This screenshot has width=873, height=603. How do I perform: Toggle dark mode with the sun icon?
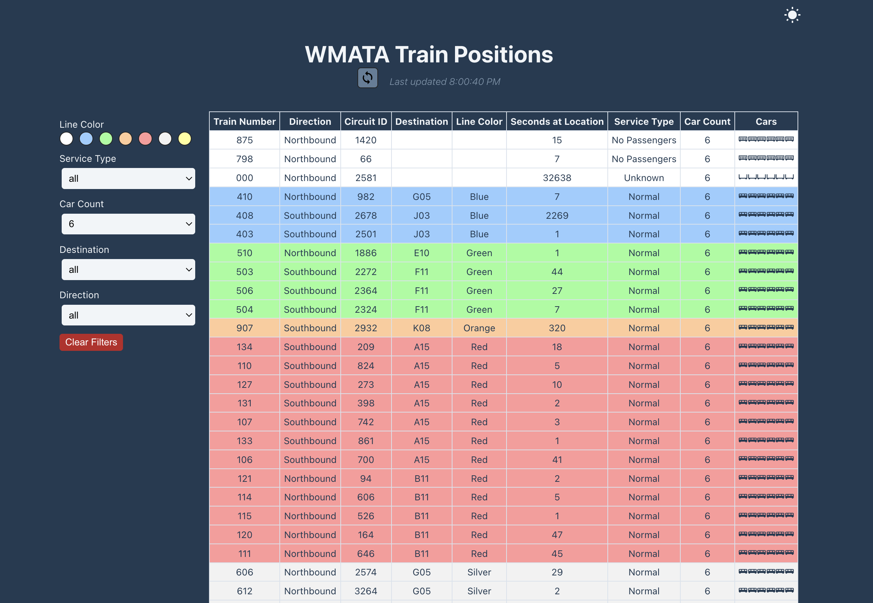tap(792, 15)
